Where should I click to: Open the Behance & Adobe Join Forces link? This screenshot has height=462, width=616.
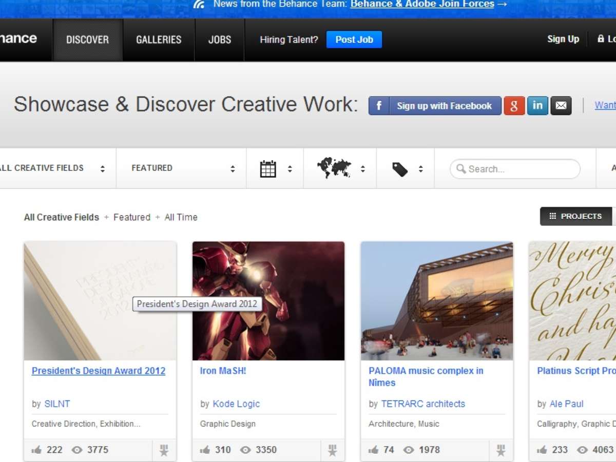click(x=422, y=5)
